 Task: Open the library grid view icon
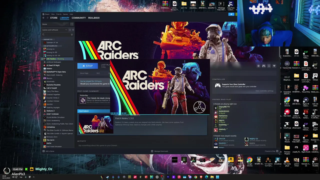pyautogui.click(x=72, y=24)
